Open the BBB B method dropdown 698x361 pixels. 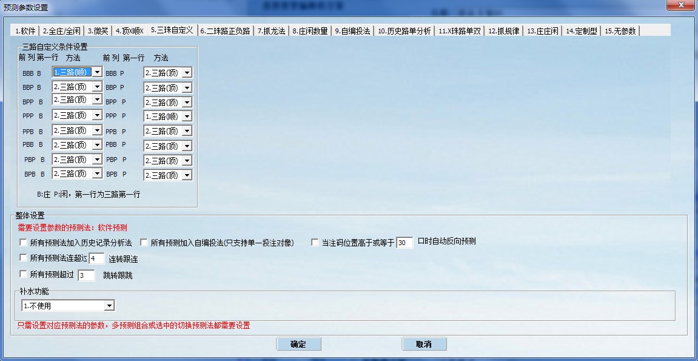click(x=97, y=72)
